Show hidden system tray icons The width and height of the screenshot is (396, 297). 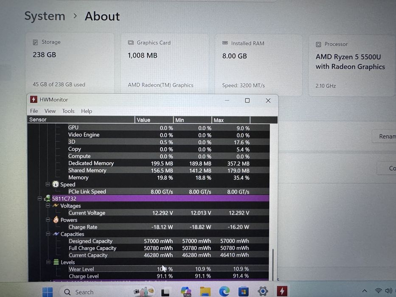[365, 291]
